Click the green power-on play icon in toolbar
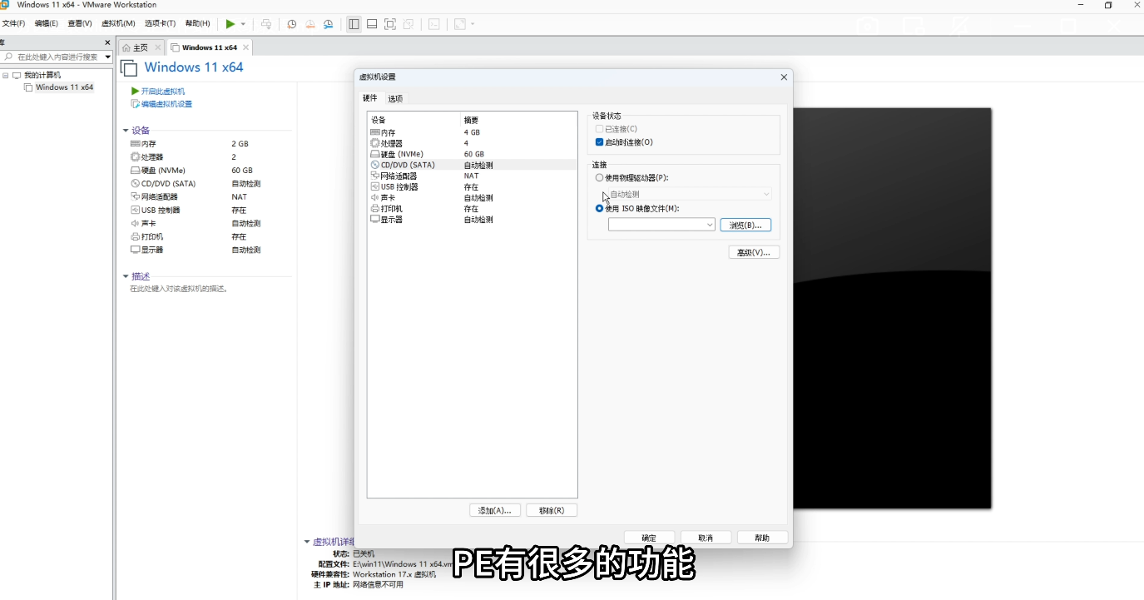Screen dimensions: 1144x600 pyautogui.click(x=230, y=24)
